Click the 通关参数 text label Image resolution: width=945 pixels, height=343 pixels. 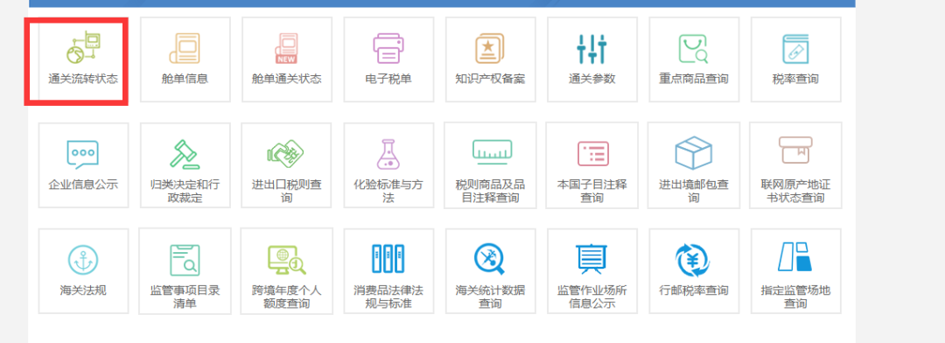click(x=591, y=79)
